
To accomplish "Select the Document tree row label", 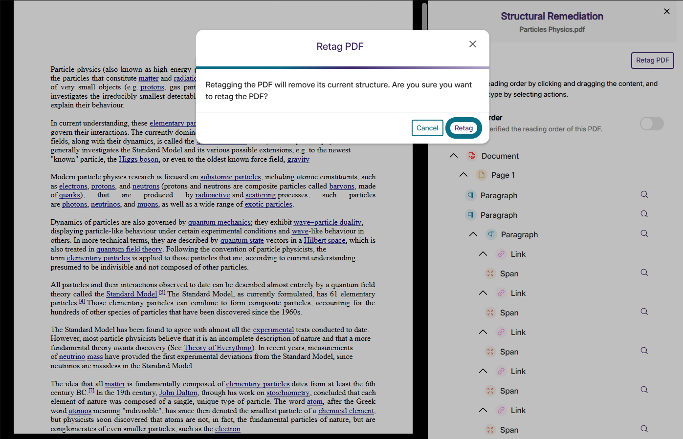I will tap(500, 156).
